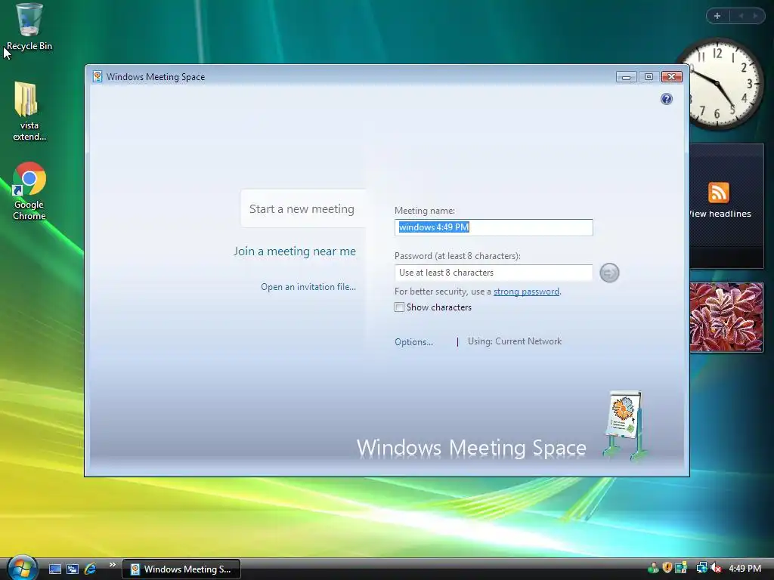Image resolution: width=774 pixels, height=580 pixels.
Task: Click the security shield tray icon
Action: (x=667, y=568)
